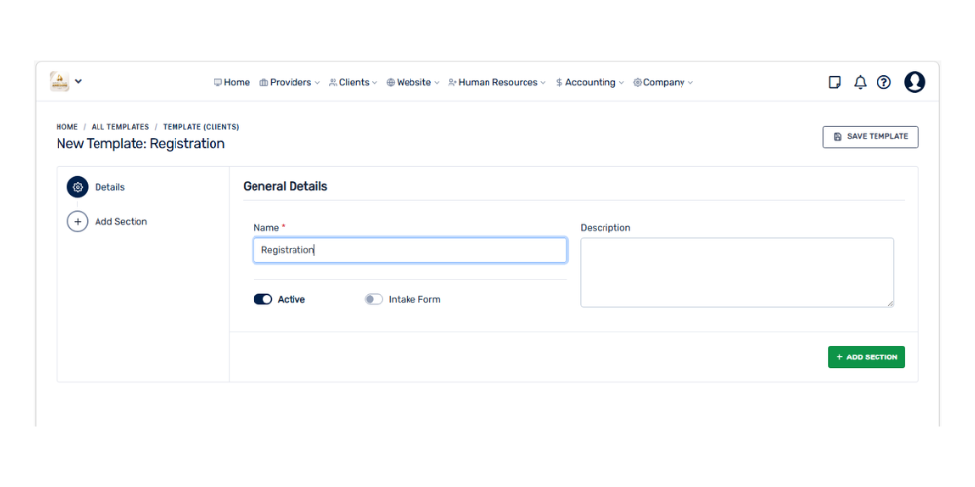Screen dimensions: 975x487
Task: Select the Details step label
Action: (x=109, y=187)
